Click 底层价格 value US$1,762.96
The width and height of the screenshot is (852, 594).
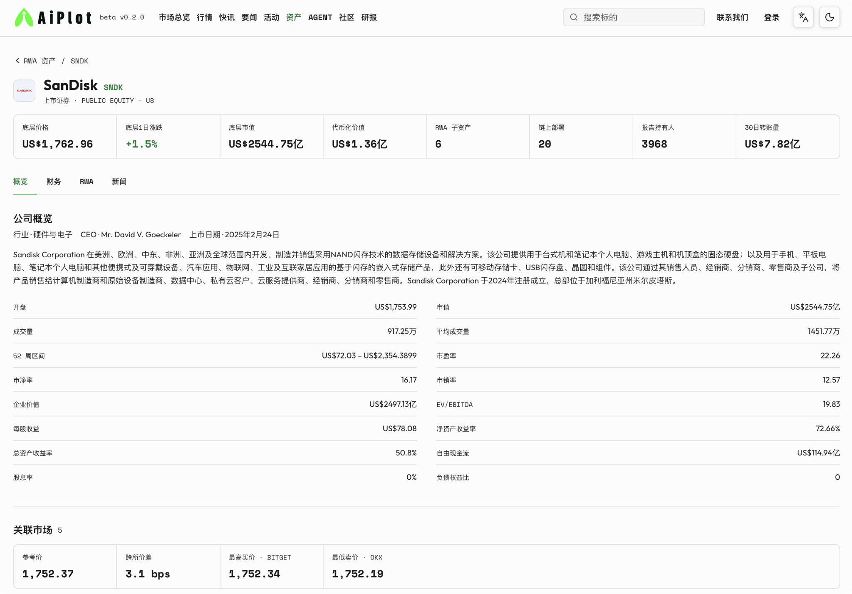pyautogui.click(x=58, y=144)
